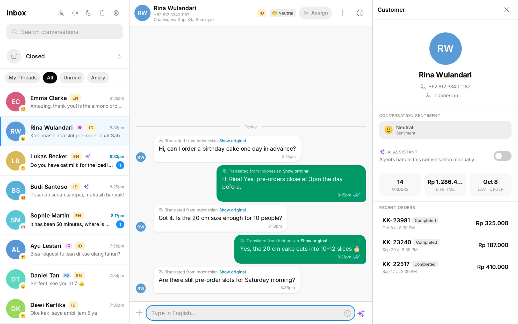The width and height of the screenshot is (518, 324).
Task: Click the Indonesian language label in Customer panel
Action: (445, 95)
